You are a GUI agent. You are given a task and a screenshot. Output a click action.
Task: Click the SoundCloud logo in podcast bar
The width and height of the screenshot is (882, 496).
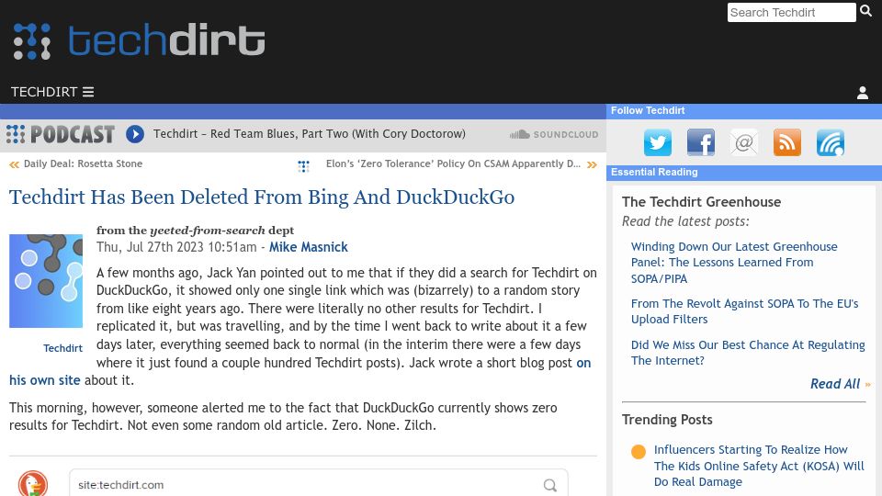coord(553,134)
